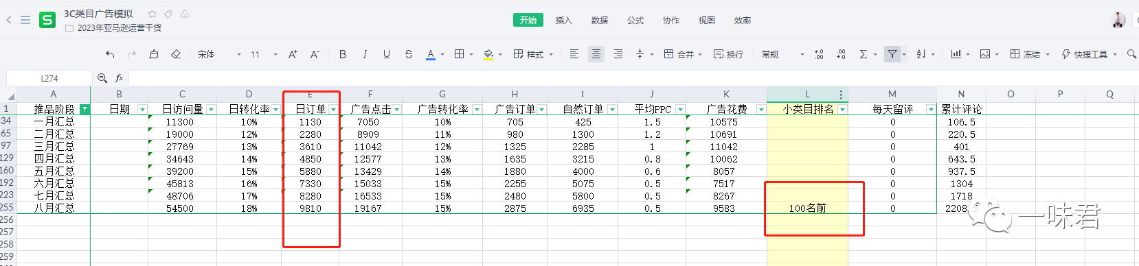Toggle italic formatting
The image size is (1139, 266).
(x=365, y=54)
